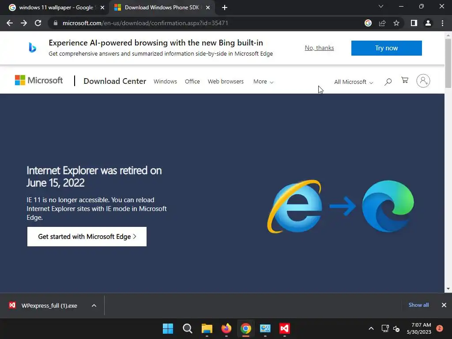The height and width of the screenshot is (339, 452).
Task: Open Microsoft logo home link
Action: tap(39, 80)
